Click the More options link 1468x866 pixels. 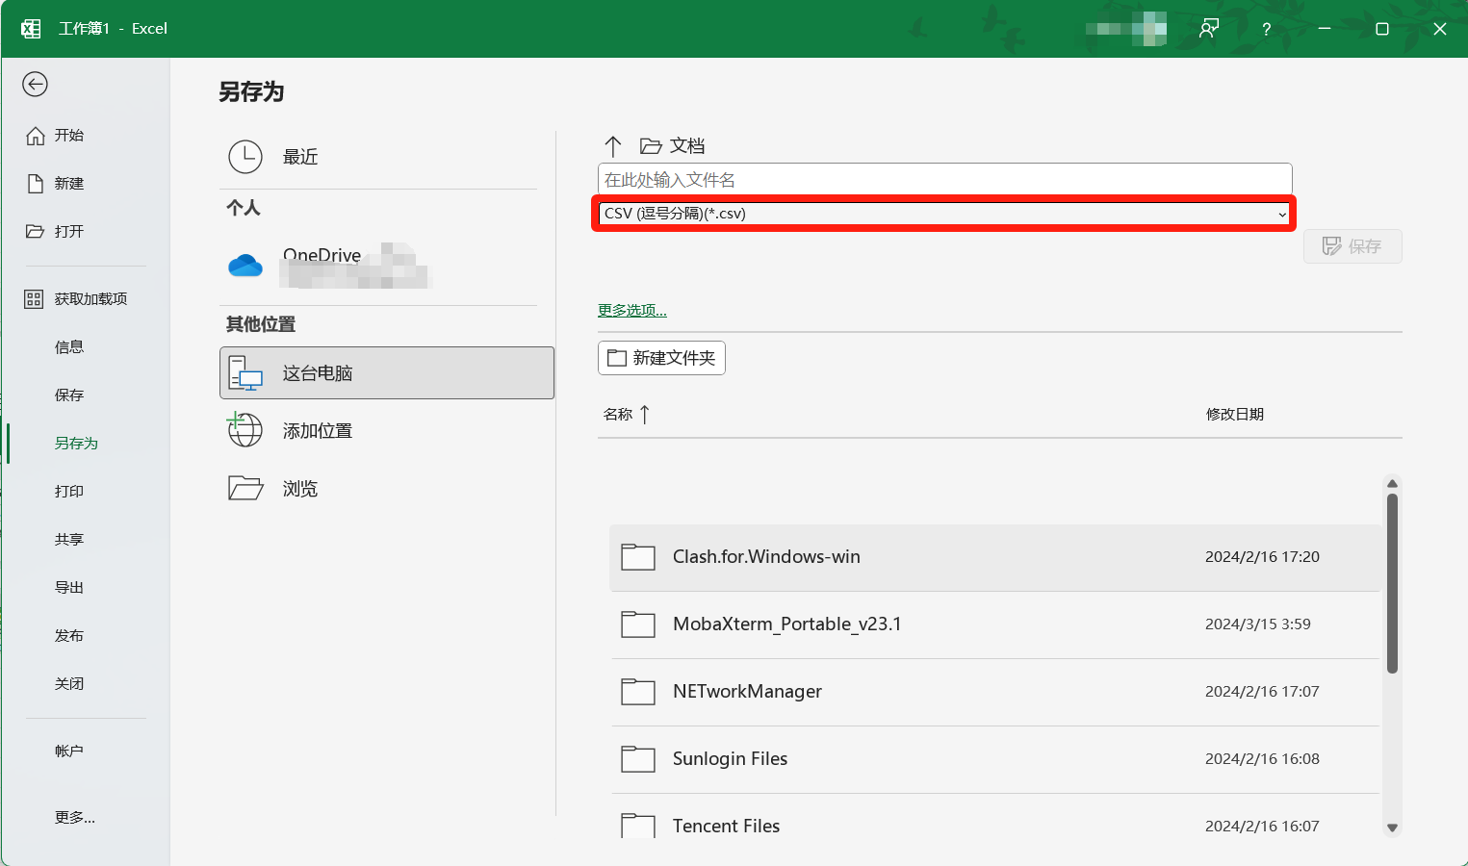click(x=631, y=310)
